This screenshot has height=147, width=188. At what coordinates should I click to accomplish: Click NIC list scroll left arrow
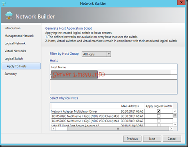click(x=53, y=129)
